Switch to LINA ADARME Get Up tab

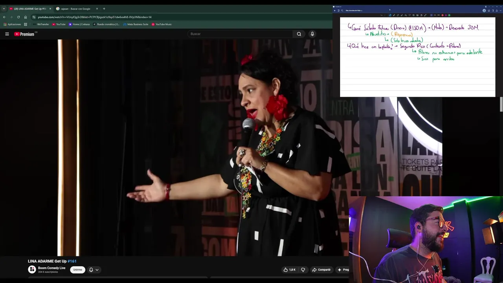point(30,9)
